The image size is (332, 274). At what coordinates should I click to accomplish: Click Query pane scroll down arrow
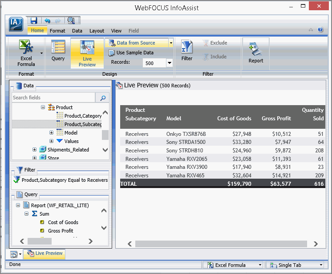[x=104, y=228]
